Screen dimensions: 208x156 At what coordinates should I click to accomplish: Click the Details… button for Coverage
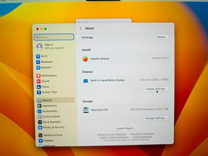point(162,37)
